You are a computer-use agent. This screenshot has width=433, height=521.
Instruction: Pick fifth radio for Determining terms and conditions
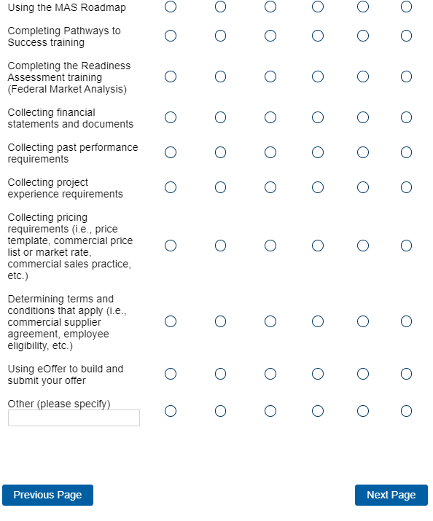363,321
